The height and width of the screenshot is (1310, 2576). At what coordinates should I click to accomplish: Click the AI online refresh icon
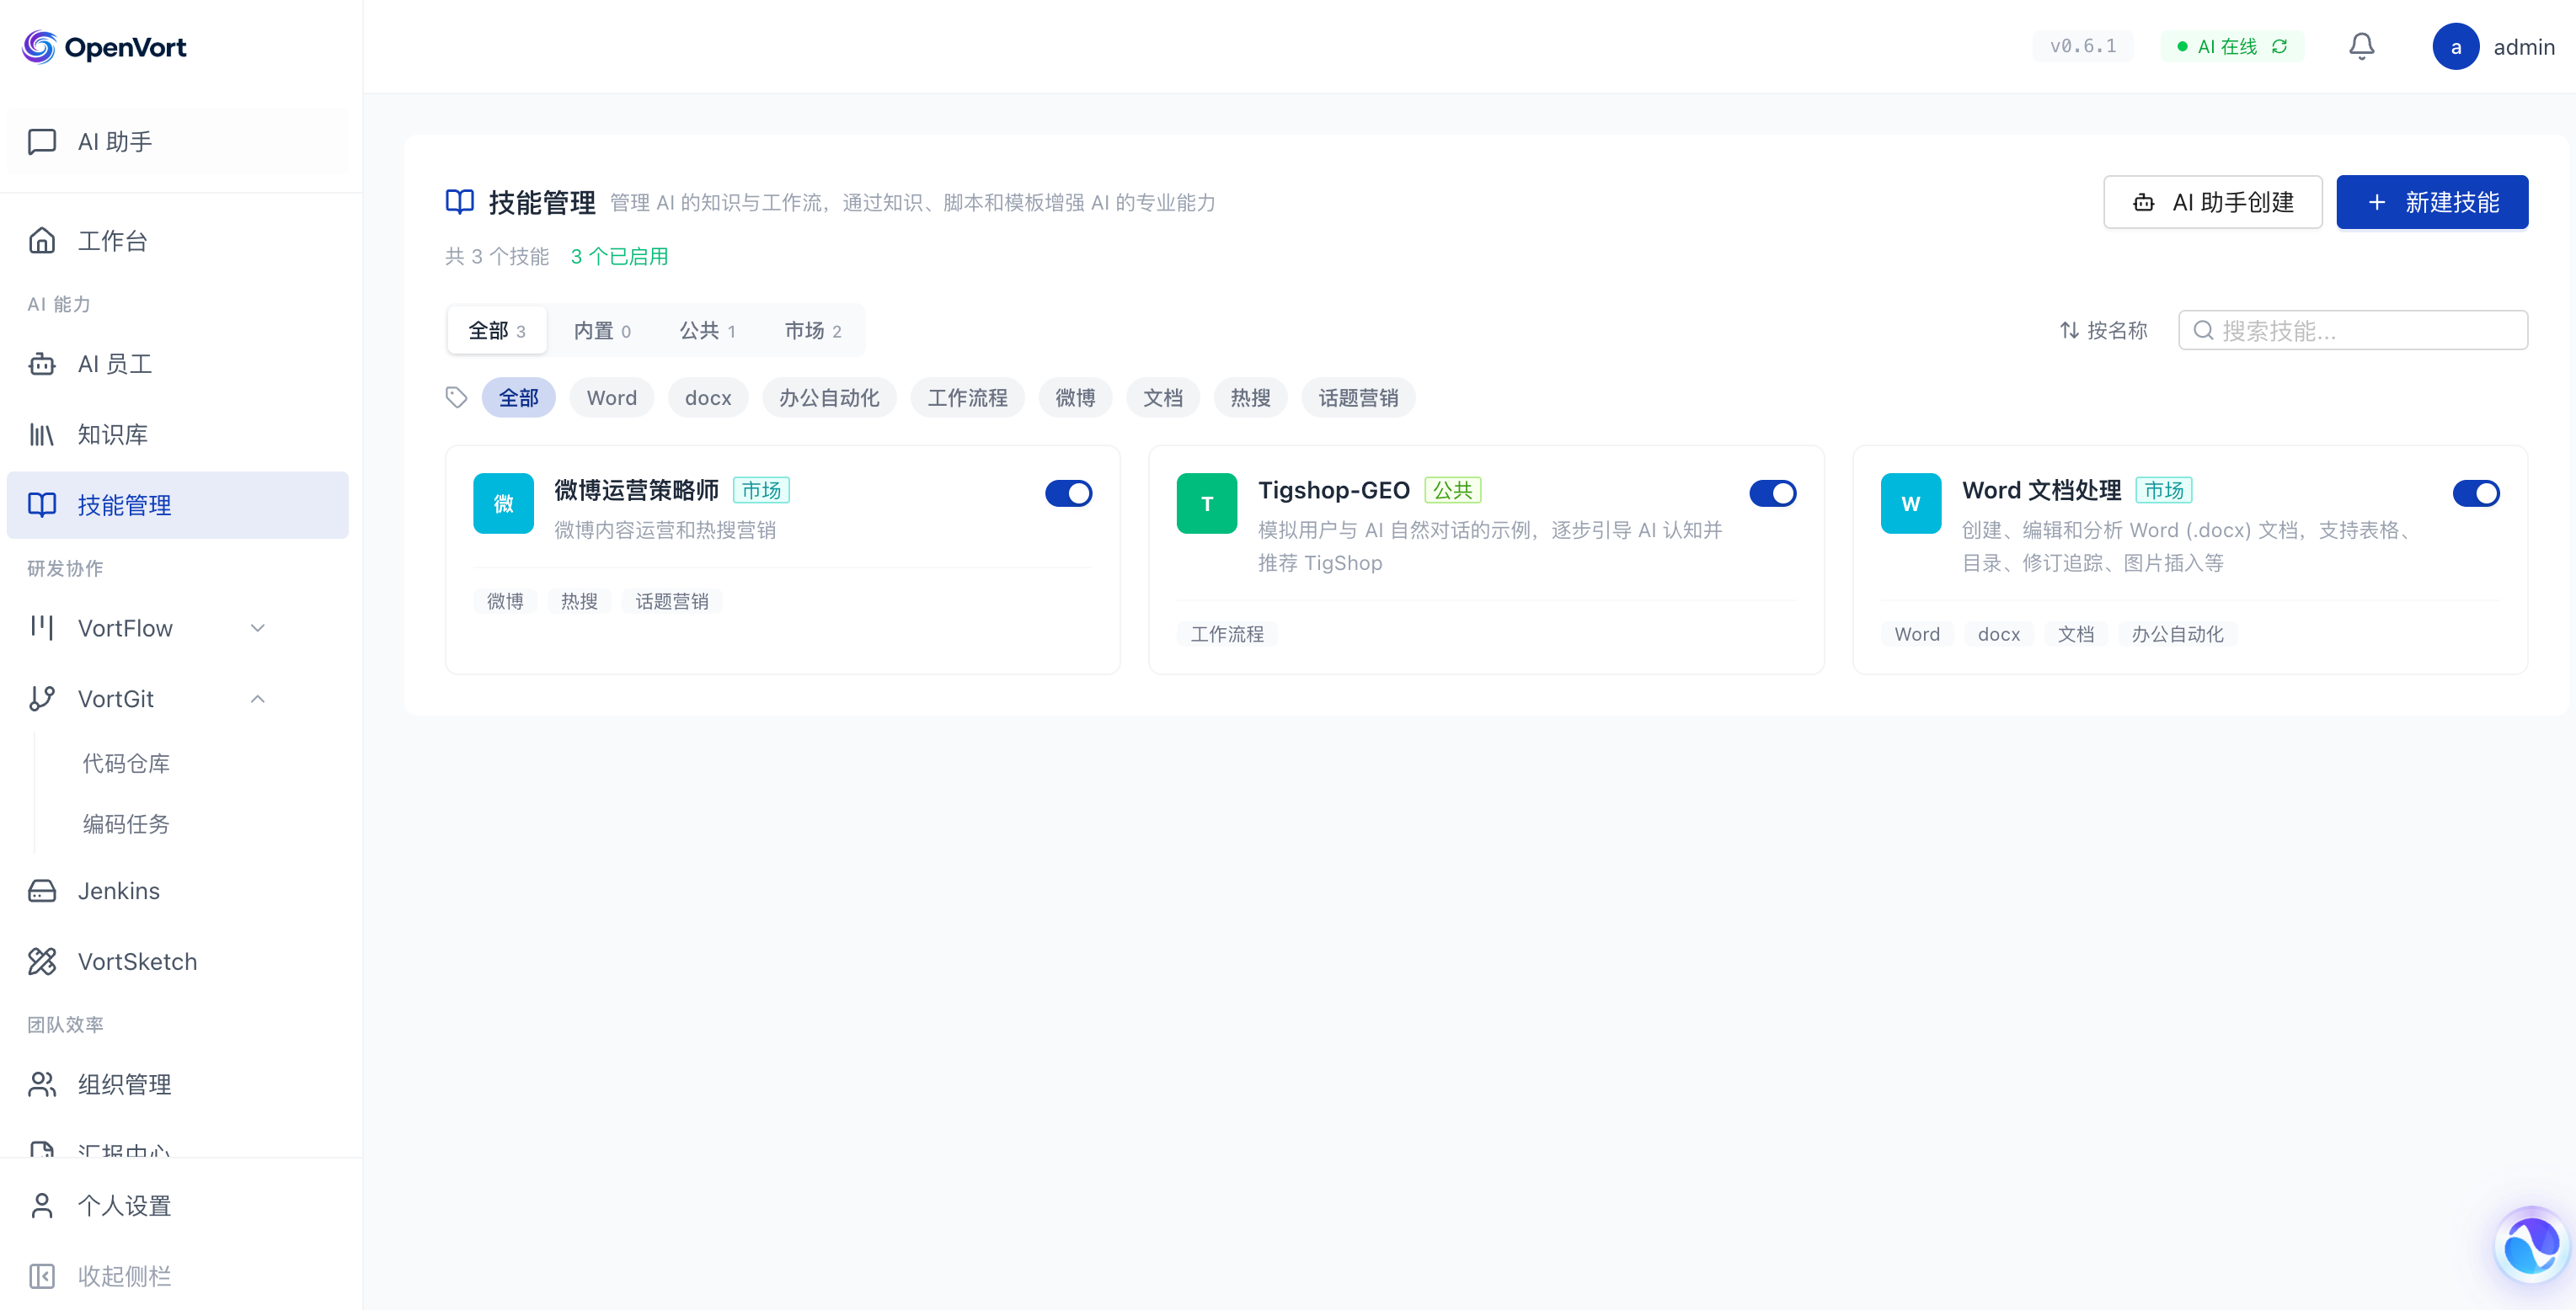point(2280,46)
